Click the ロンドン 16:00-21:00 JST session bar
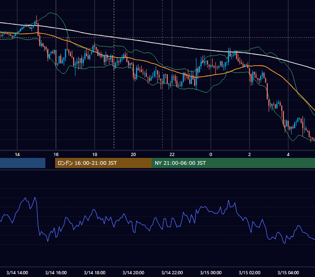 [x=103, y=163]
